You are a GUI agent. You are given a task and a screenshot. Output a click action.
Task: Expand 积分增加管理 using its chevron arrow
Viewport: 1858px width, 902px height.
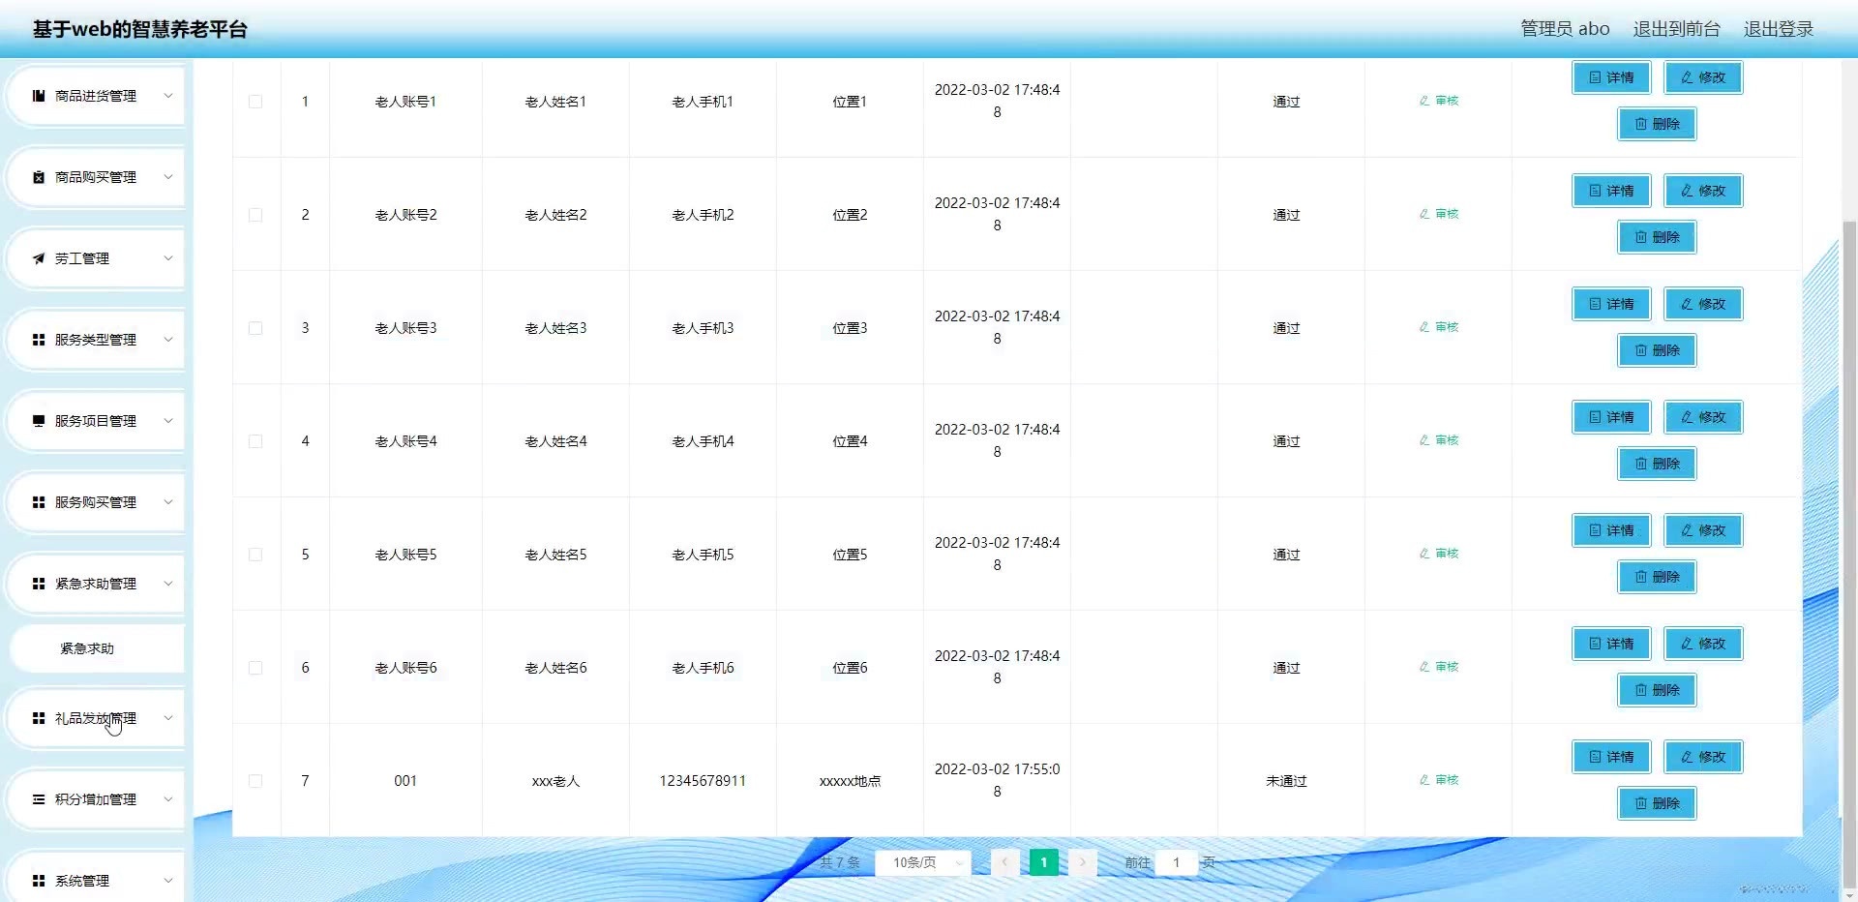coord(168,799)
